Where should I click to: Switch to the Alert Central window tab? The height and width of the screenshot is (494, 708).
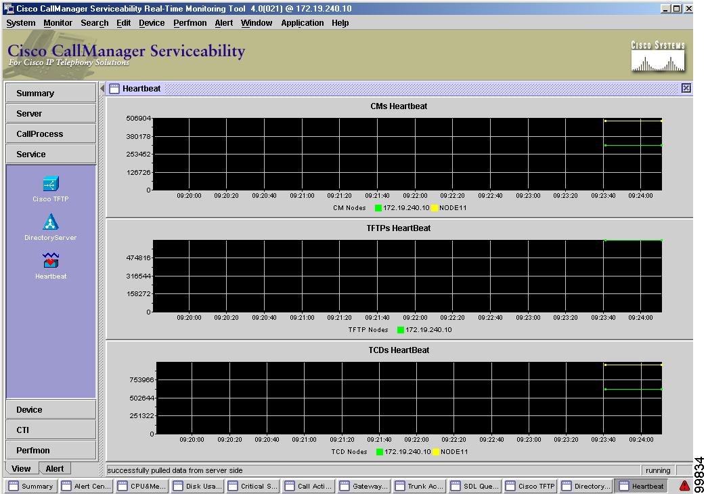click(x=86, y=486)
